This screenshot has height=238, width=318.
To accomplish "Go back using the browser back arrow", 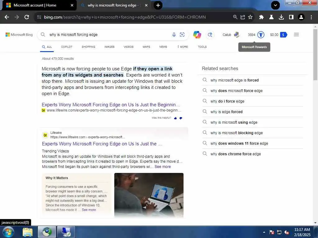I will click(7, 17).
